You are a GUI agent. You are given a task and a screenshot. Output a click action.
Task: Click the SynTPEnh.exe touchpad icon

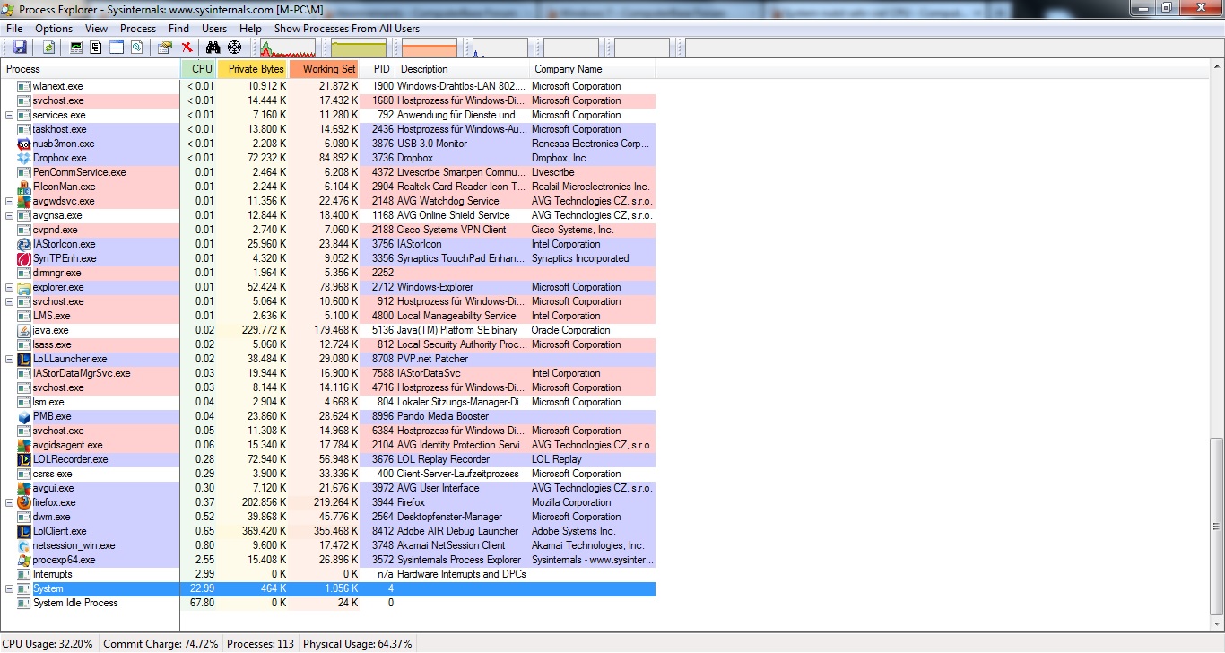[x=24, y=258]
